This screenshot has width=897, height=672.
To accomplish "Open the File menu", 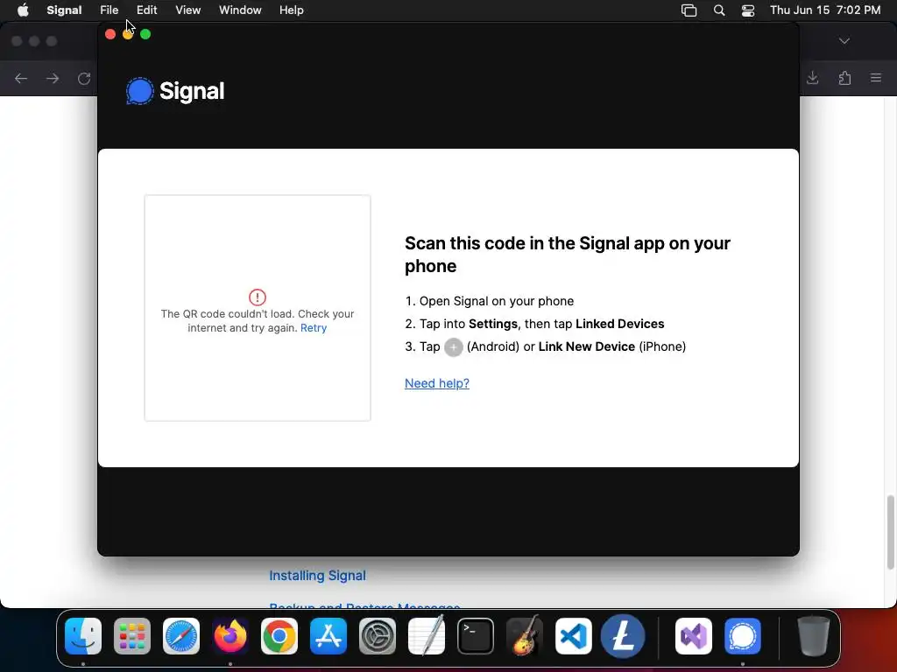I will 109,10.
